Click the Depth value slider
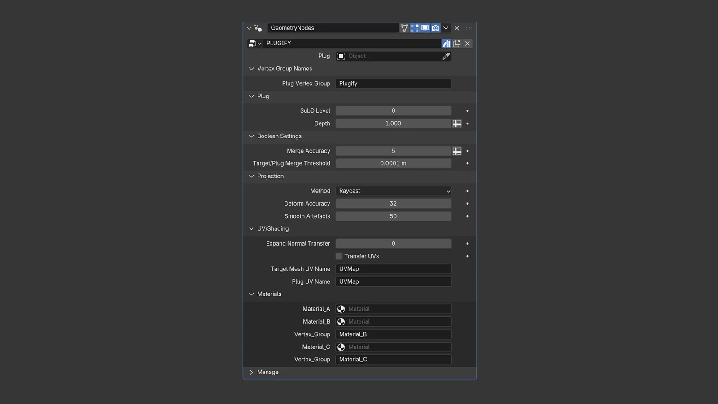This screenshot has height=404, width=718. click(393, 123)
